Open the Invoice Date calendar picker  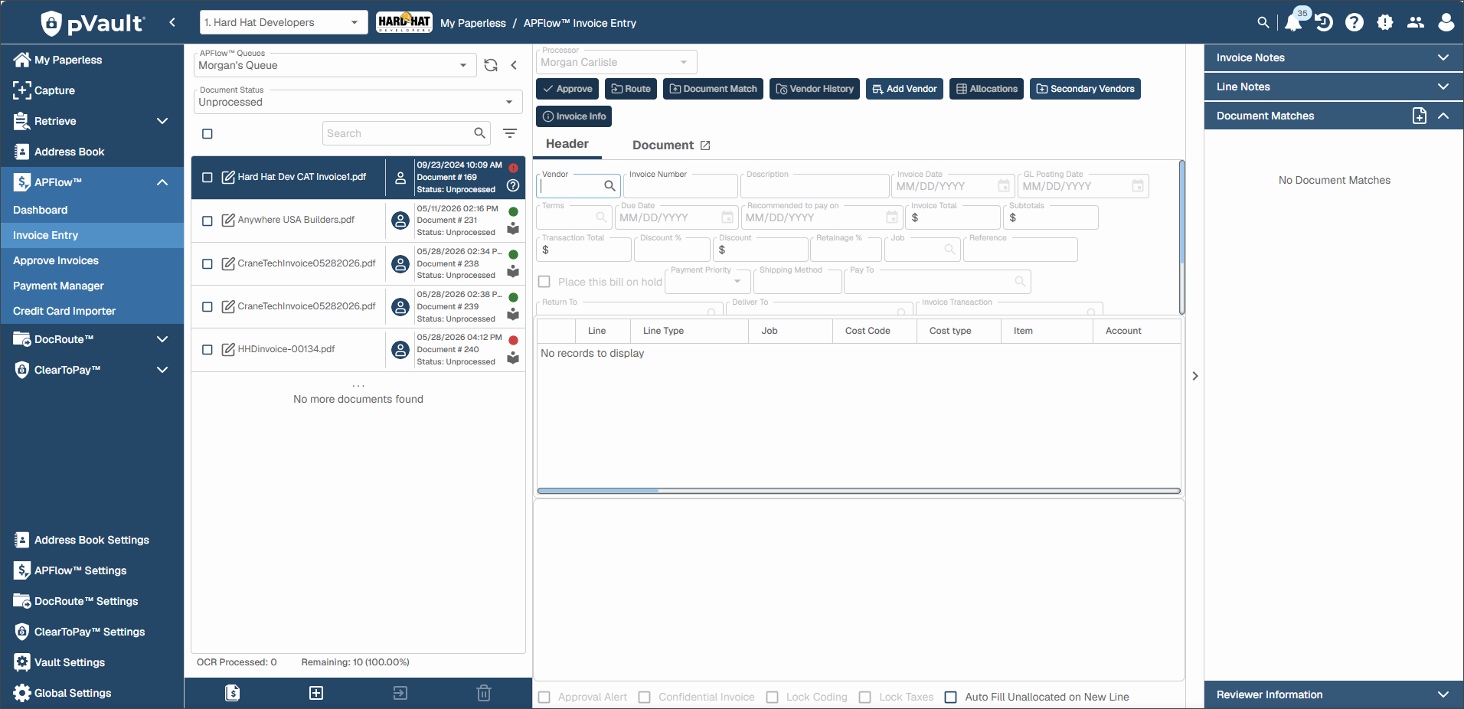click(x=1003, y=186)
